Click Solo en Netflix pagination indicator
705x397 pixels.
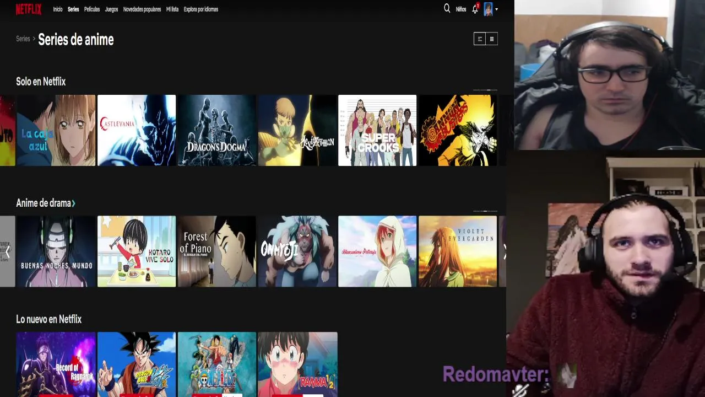(x=485, y=90)
